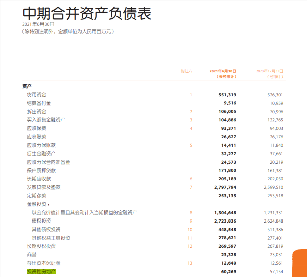Click the 应收账款 row label
This screenshot has width=307, height=277.
(x=37, y=137)
